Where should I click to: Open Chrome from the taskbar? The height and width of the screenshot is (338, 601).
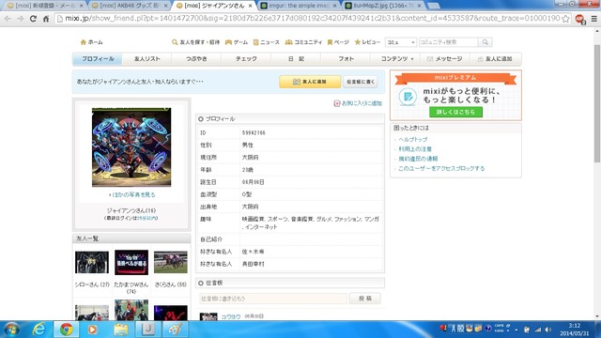66,330
